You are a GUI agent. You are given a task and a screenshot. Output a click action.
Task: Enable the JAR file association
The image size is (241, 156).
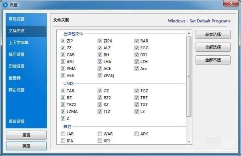63,134
